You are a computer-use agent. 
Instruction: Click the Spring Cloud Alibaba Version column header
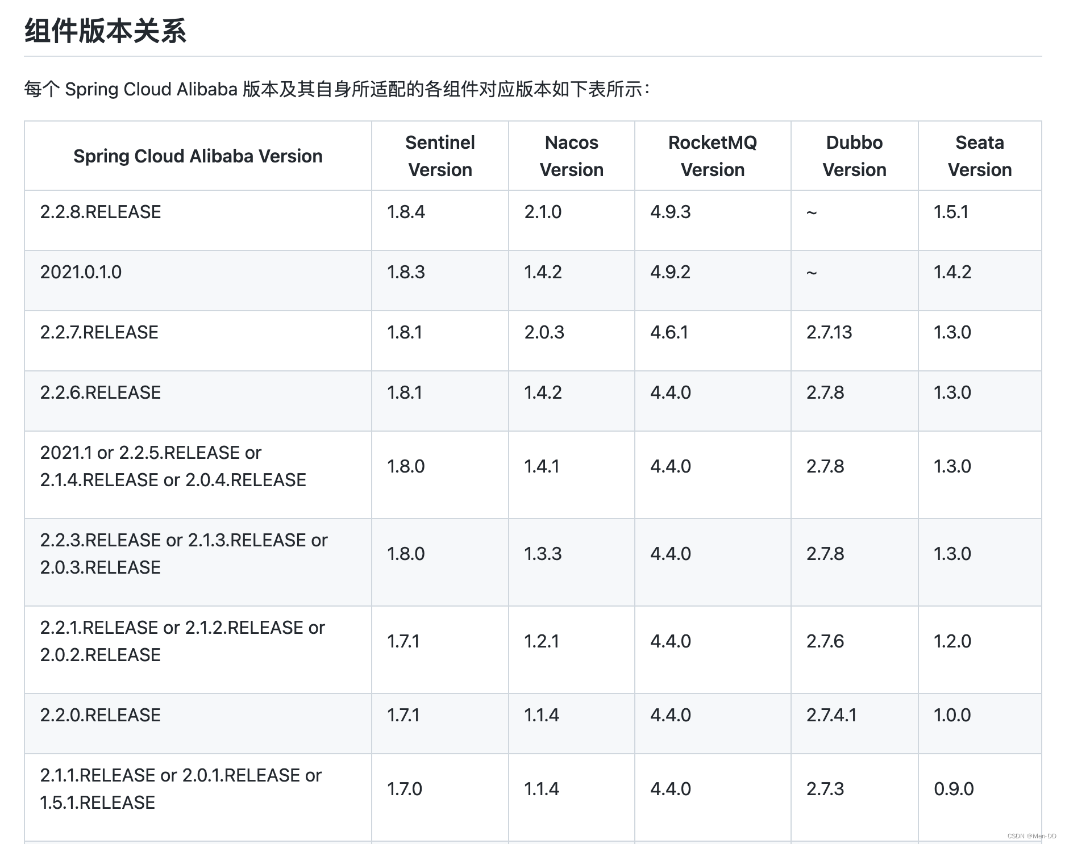click(198, 156)
